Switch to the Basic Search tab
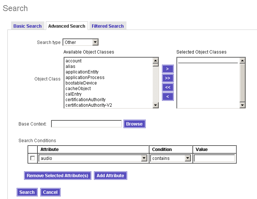 pyautogui.click(x=27, y=26)
